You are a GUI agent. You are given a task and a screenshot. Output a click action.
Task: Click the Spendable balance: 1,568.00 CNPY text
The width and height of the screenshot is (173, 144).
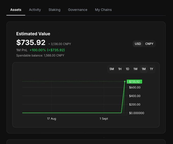(x=40, y=55)
